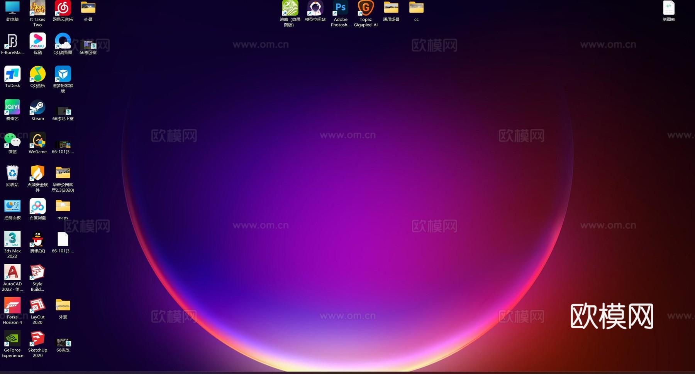
Task: Open 腾讯QQ penguin shortcut
Action: (x=37, y=239)
